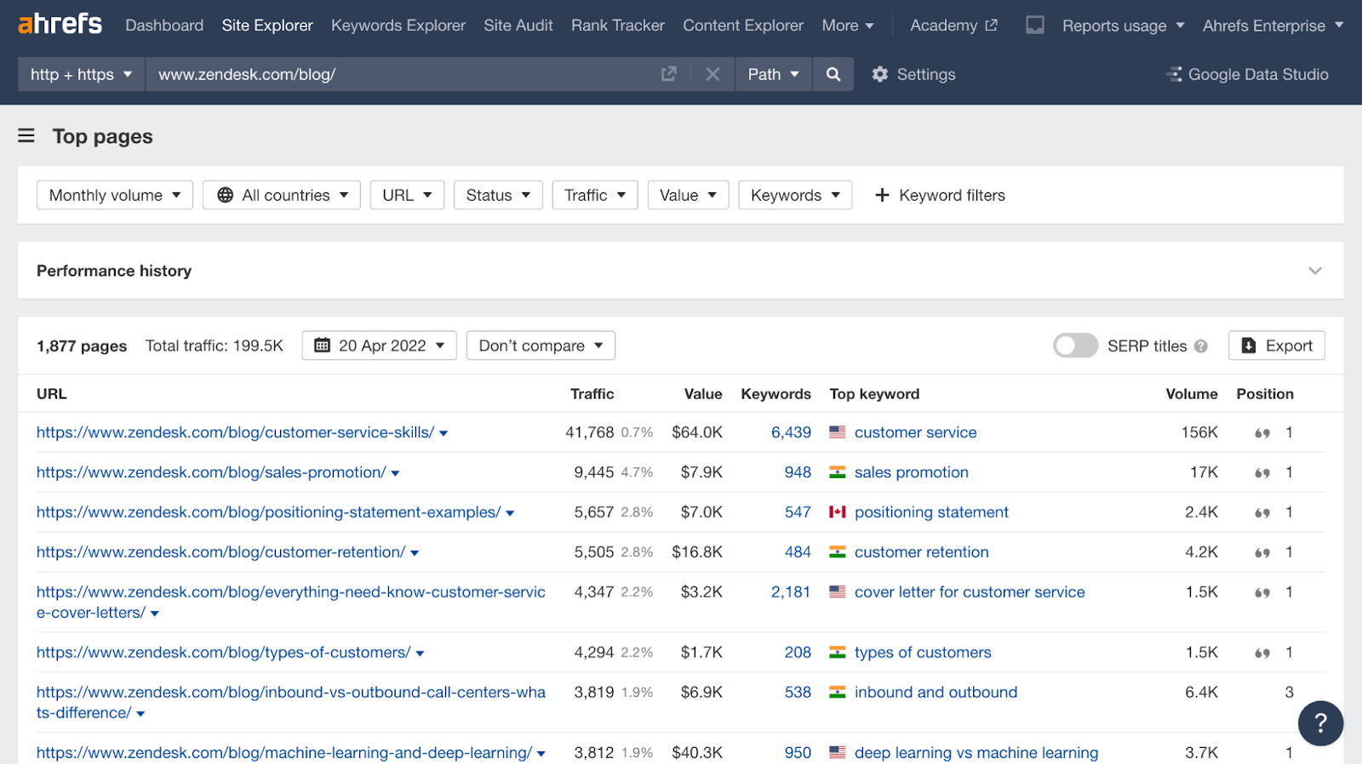Sort by Value column header
This screenshot has width=1362, height=765.
703,394
